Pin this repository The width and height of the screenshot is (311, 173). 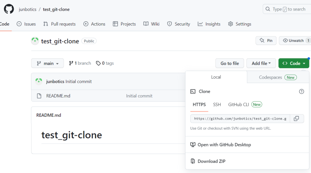tap(266, 41)
